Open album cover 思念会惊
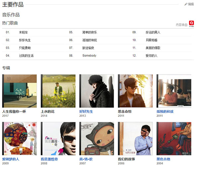Image resolution: width=199 pixels, height=170 pixels. pos(135,91)
